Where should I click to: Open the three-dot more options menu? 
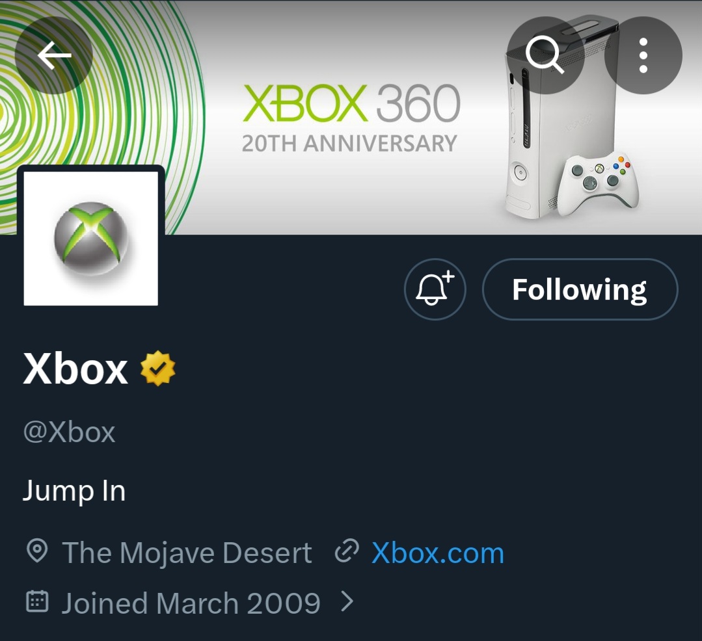[643, 56]
